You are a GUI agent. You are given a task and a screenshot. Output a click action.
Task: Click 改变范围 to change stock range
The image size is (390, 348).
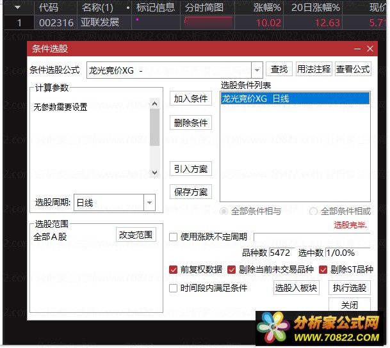pos(136,235)
